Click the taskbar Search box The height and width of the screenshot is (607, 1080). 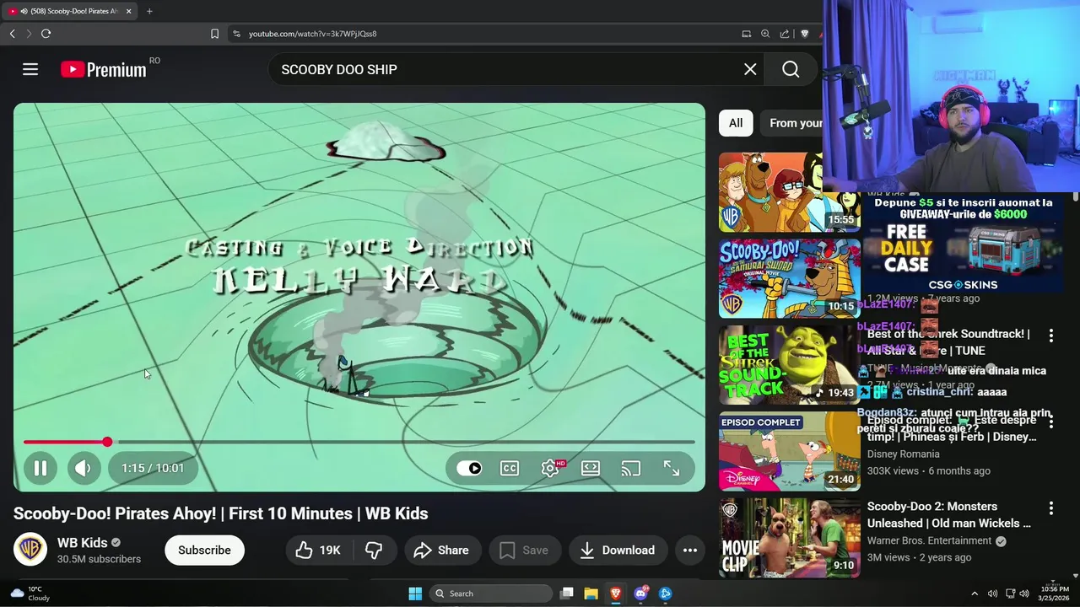(x=492, y=594)
